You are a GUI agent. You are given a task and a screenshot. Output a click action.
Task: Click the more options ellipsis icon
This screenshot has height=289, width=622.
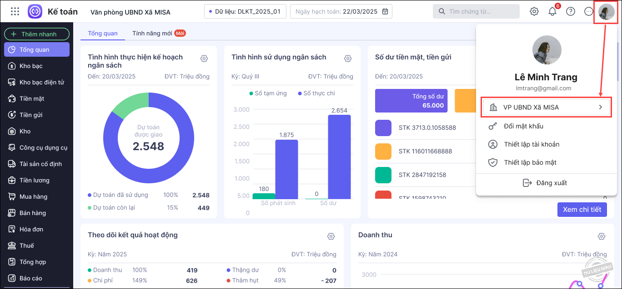coord(589,11)
